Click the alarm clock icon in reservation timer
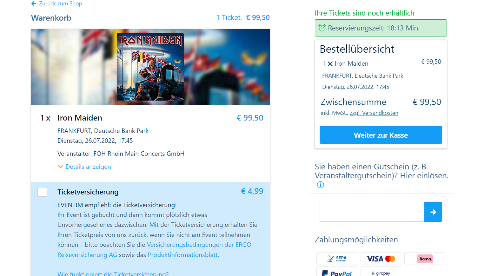 (x=322, y=28)
